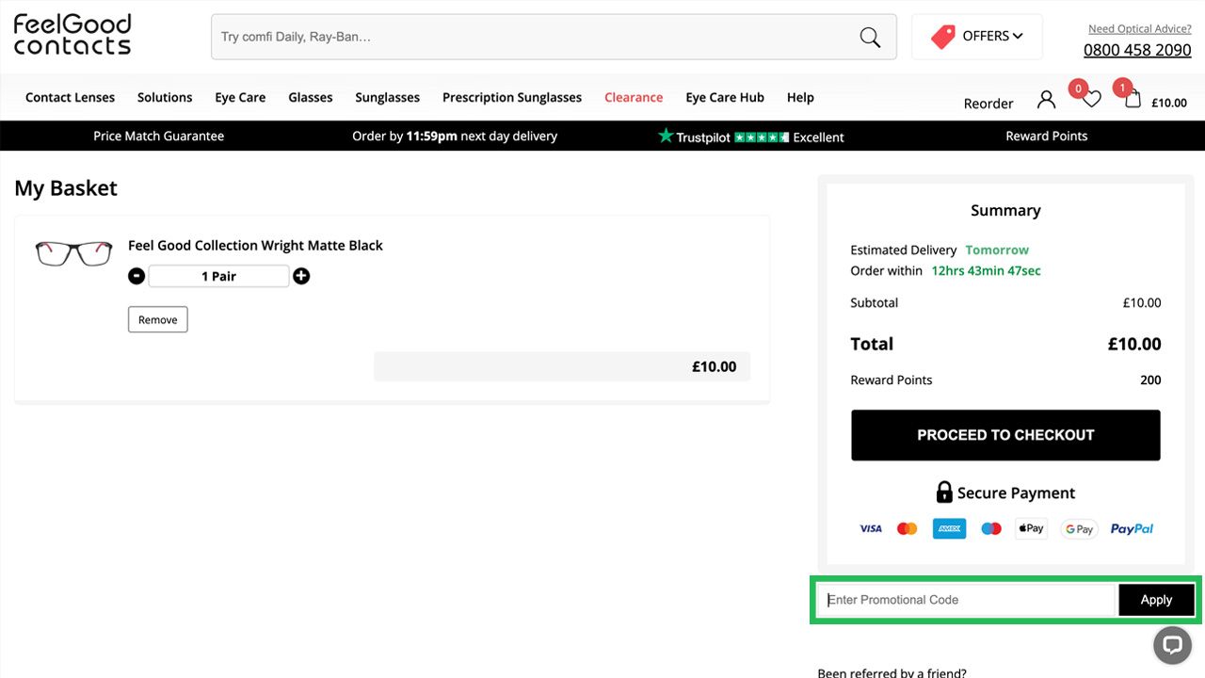Image resolution: width=1205 pixels, height=678 pixels.
Task: Open the Wright Matte Black glasses thumbnail
Action: (x=73, y=253)
